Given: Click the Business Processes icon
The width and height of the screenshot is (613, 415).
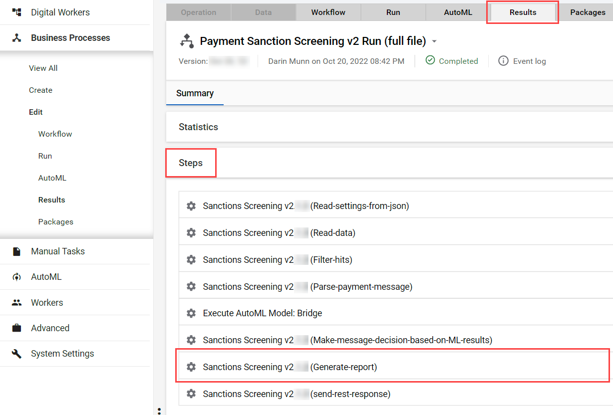Looking at the screenshot, I should click(x=16, y=38).
